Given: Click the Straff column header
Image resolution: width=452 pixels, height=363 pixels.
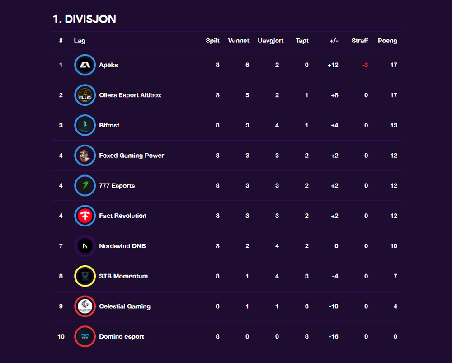Looking at the screenshot, I should click(359, 41).
